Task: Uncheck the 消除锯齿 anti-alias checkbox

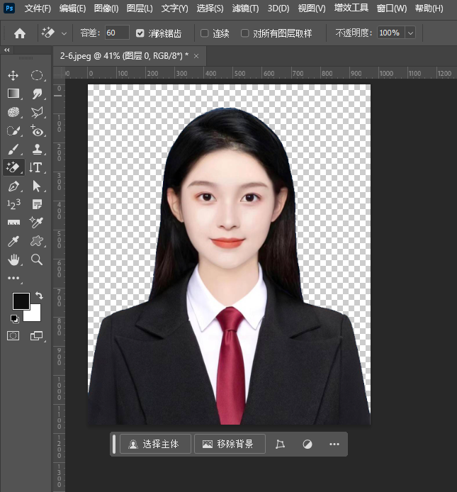Action: (x=140, y=33)
